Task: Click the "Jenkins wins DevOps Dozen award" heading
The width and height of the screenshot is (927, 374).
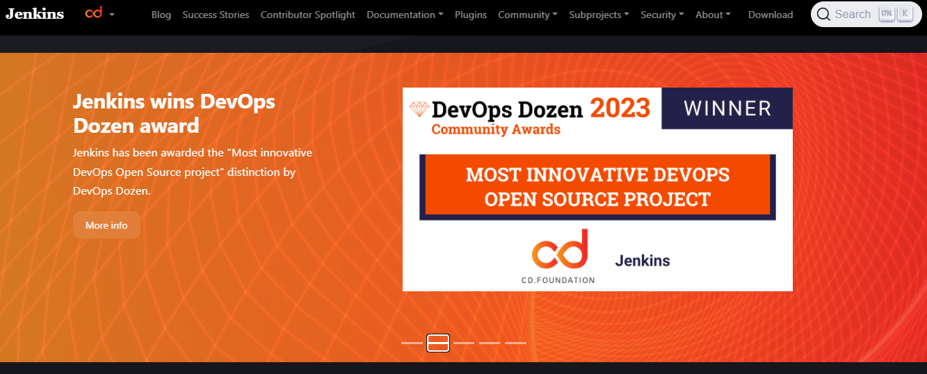Action: click(x=174, y=113)
